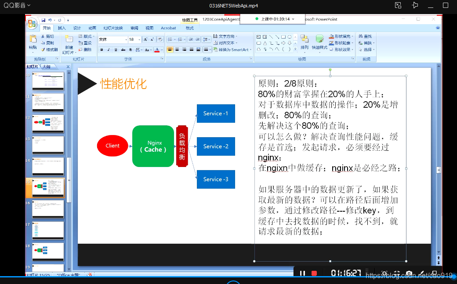The image size is (457, 284).
Task: Open the Layout (版式) dropdown
Action: (87, 36)
